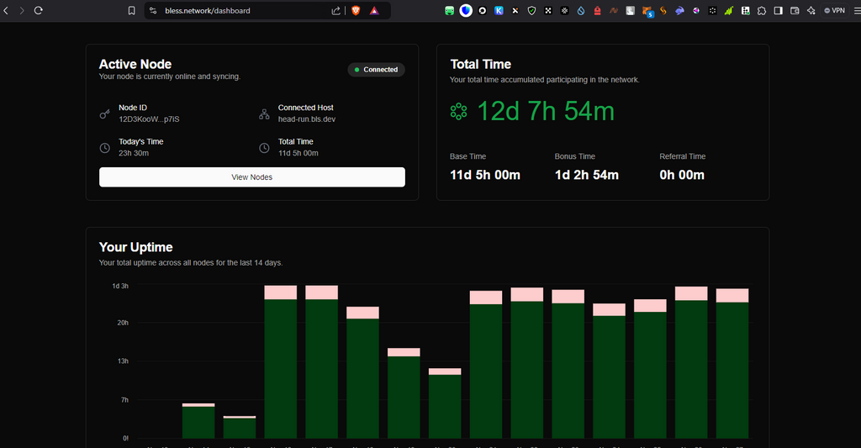Click the 7h axis label
The width and height of the screenshot is (861, 448).
pyautogui.click(x=124, y=400)
